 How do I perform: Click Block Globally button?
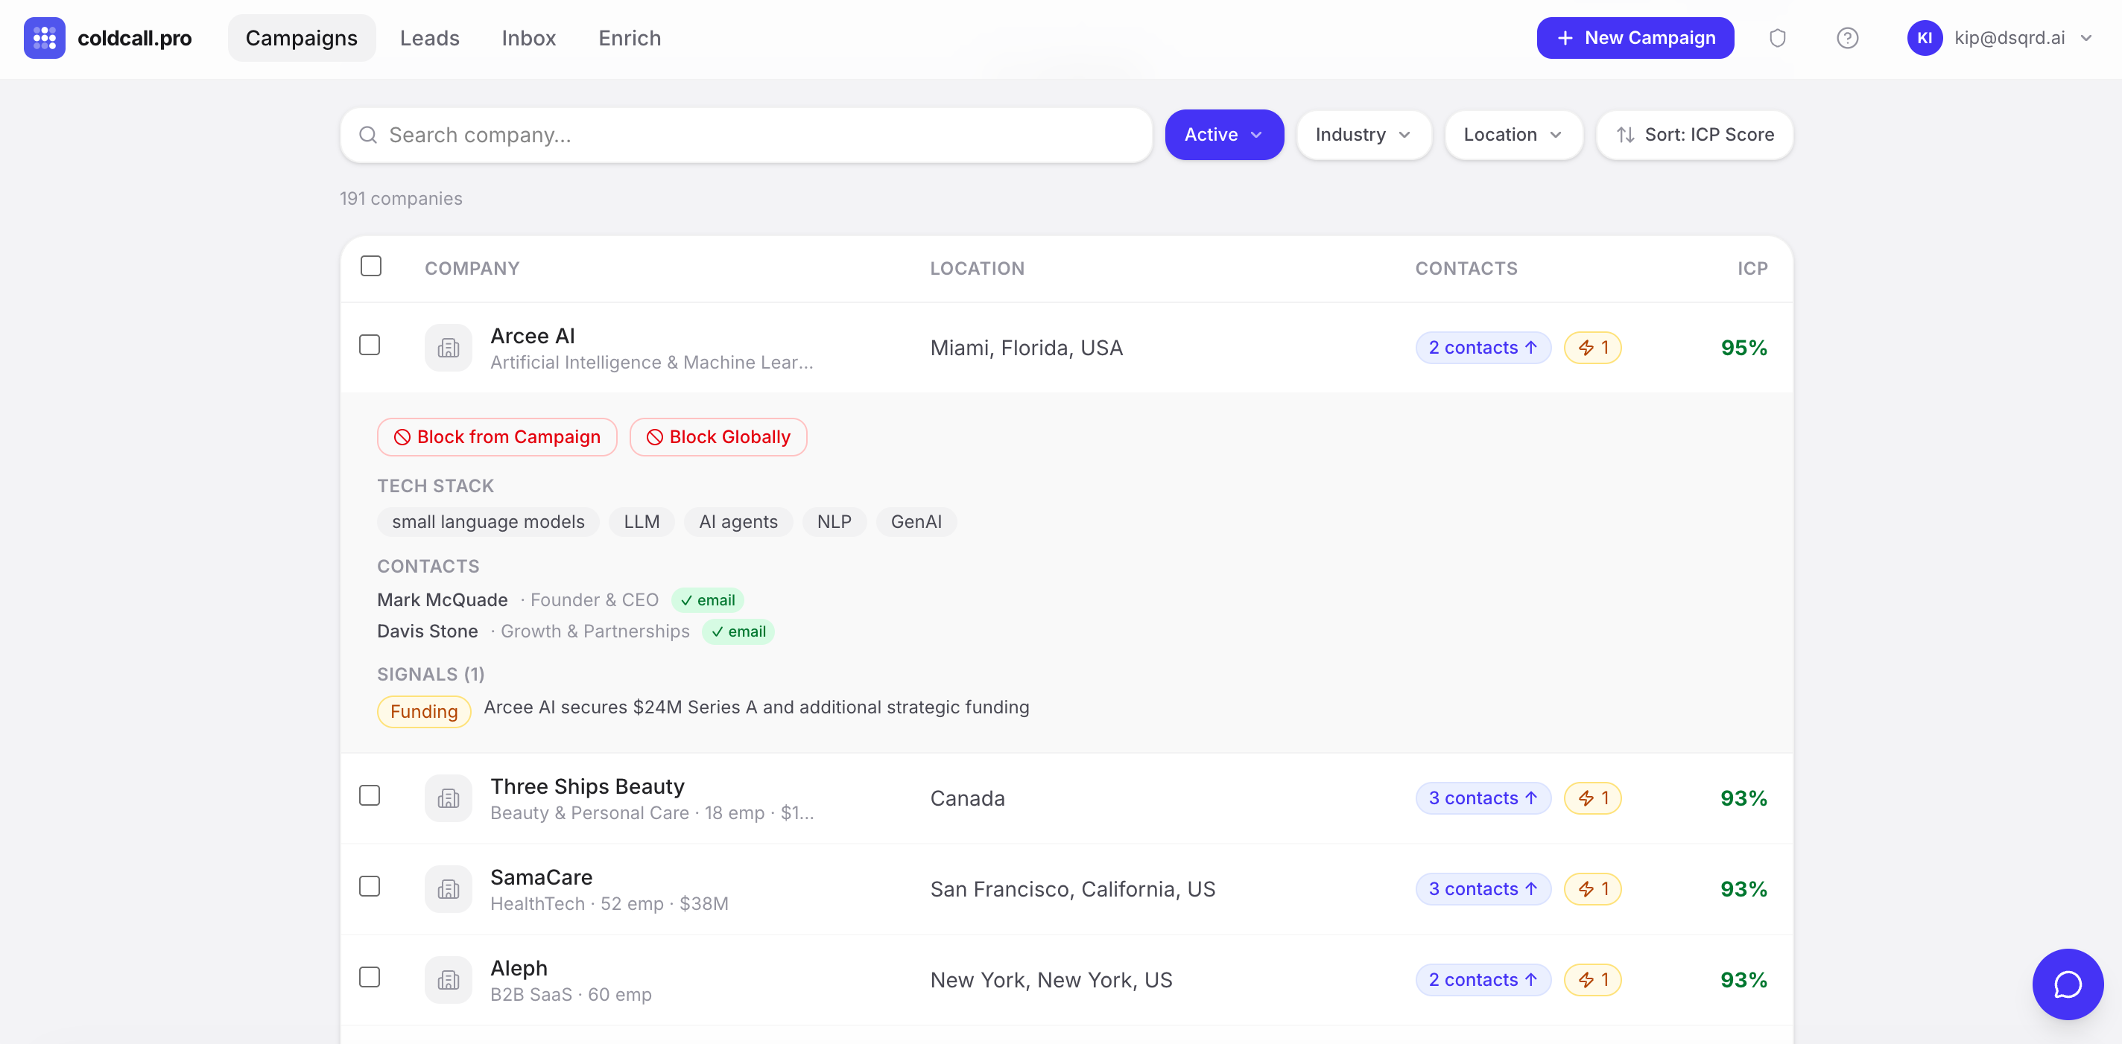(718, 436)
